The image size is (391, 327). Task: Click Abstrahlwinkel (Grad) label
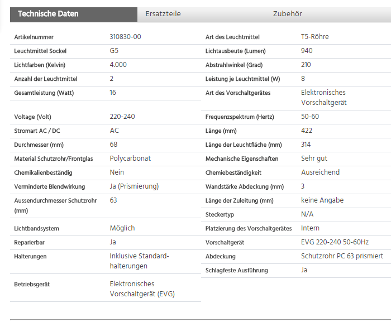(x=234, y=65)
